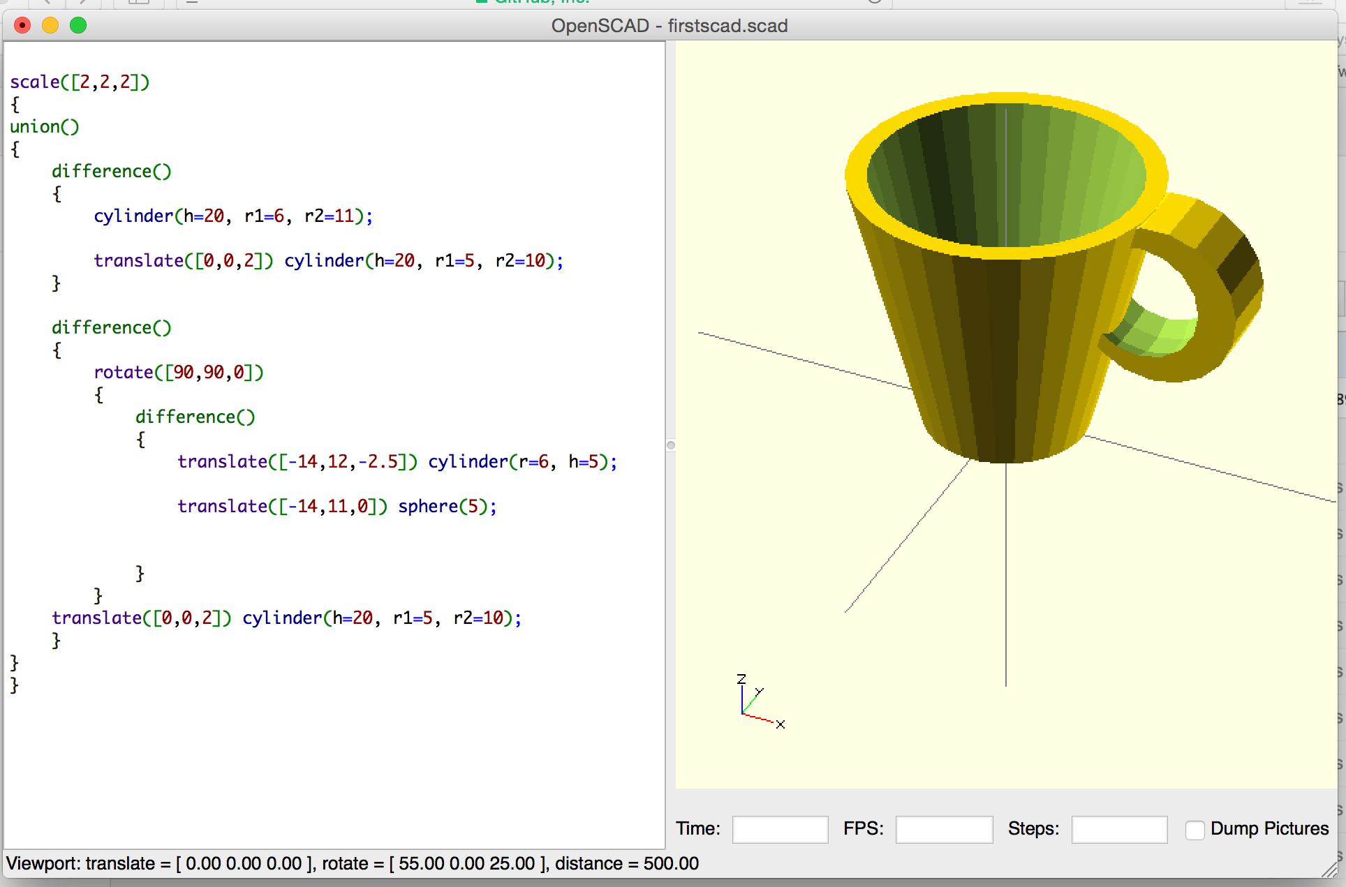The height and width of the screenshot is (887, 1346).
Task: Click into the Steps input field
Action: [x=1119, y=830]
